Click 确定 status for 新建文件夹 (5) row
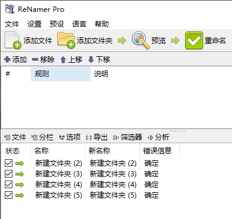Screen dimensions: 232x219 [x=152, y=195]
